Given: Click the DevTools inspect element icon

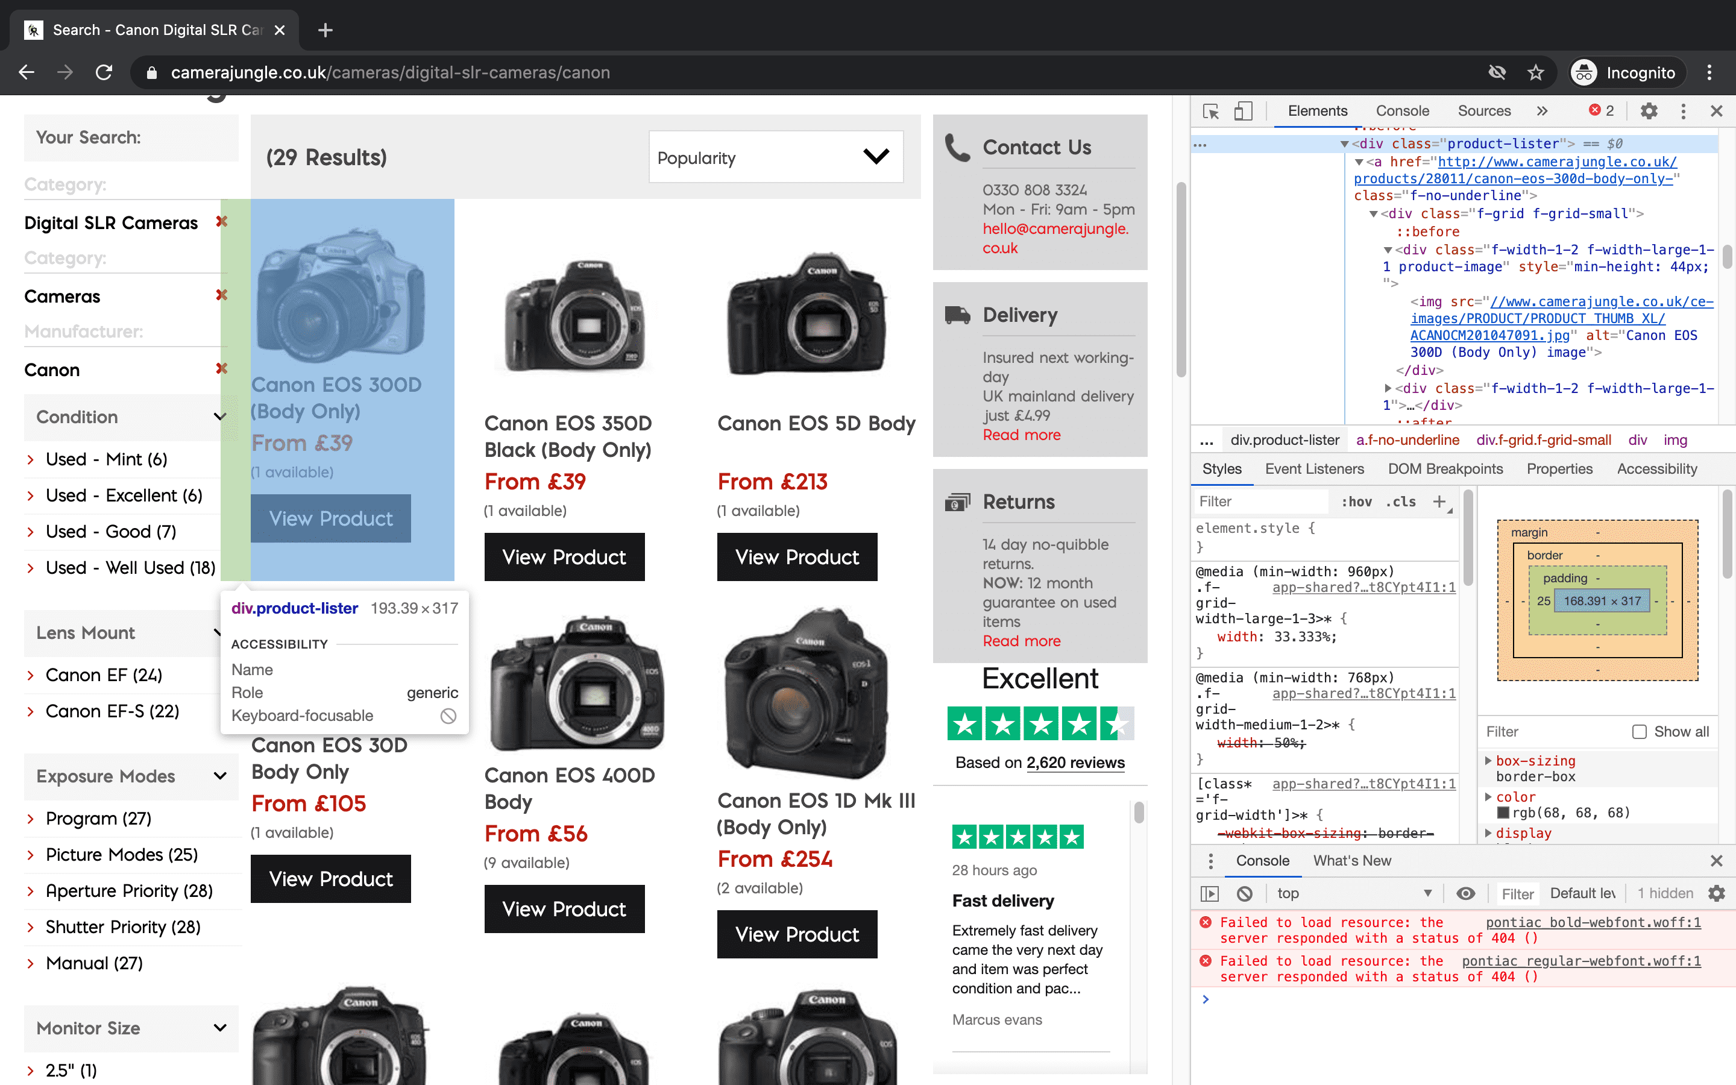Looking at the screenshot, I should click(x=1211, y=112).
